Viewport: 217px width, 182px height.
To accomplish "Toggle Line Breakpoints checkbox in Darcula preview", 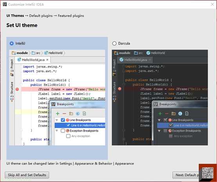I will coord(165,120).
